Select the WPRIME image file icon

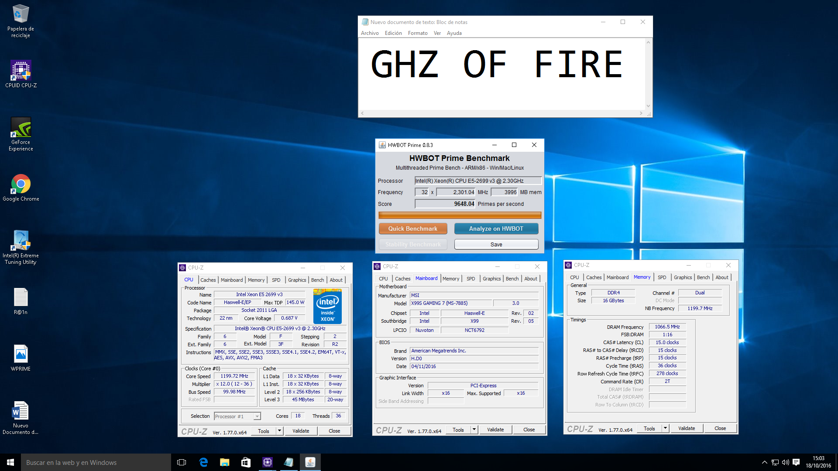coord(21,358)
